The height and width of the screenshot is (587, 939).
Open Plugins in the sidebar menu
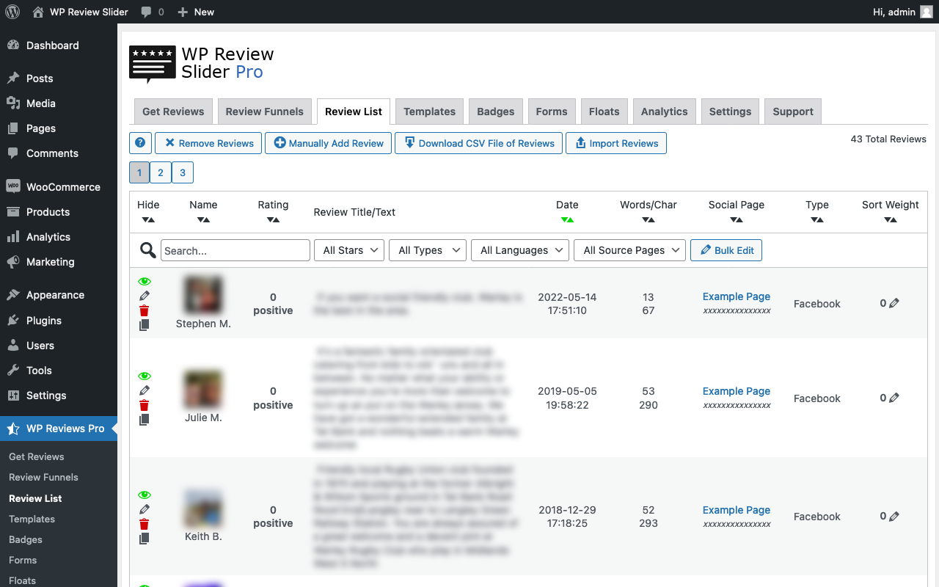pos(59,321)
